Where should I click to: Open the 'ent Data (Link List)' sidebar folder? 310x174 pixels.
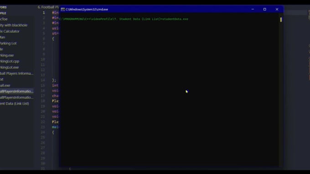tap(15, 104)
